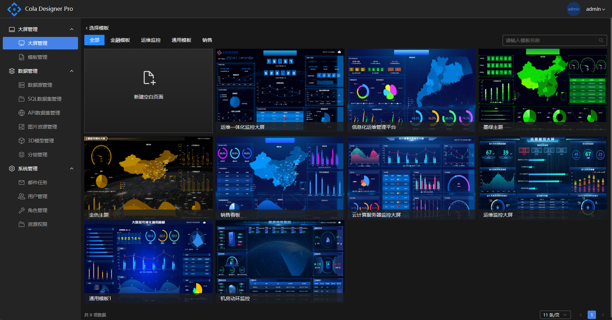612x320 pixels.
Task: Collapse the 大屏管理 sidebar group
Action: point(72,29)
